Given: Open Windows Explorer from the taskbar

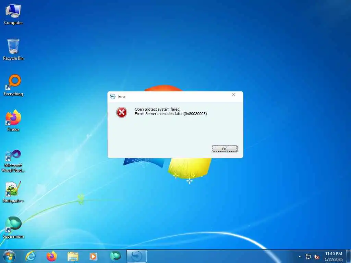Looking at the screenshot, I should pyautogui.click(x=73, y=256).
